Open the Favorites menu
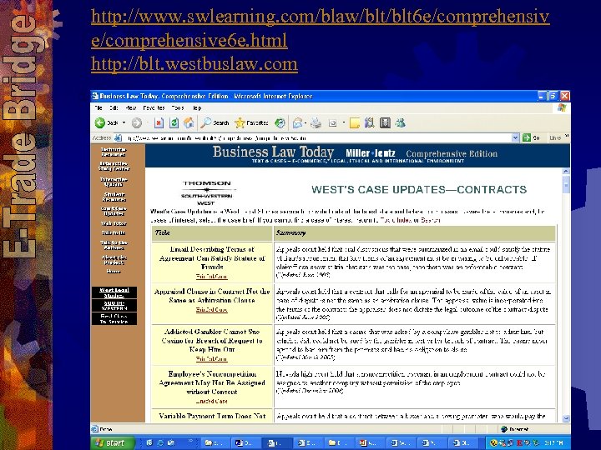The width and height of the screenshot is (601, 450). [x=154, y=107]
